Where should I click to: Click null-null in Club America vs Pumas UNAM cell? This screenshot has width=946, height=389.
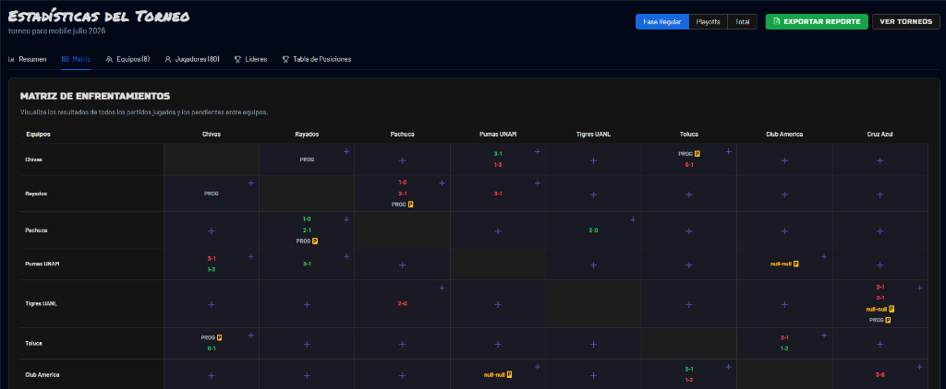coord(494,374)
